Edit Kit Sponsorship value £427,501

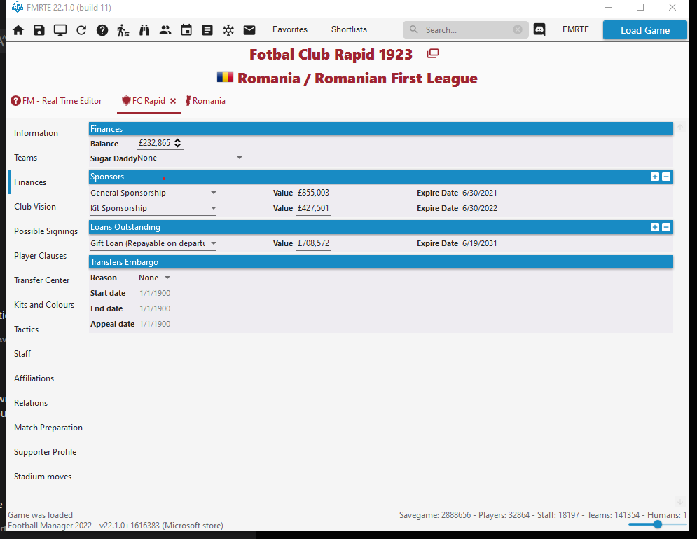point(313,208)
